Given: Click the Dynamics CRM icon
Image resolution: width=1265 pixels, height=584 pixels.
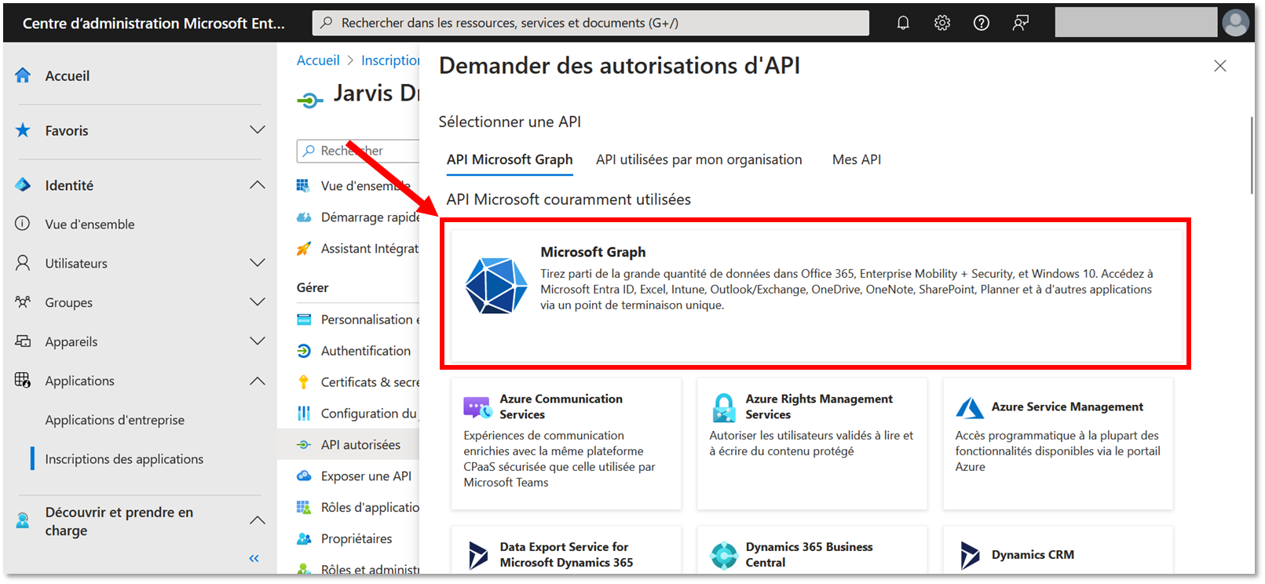Looking at the screenshot, I should (970, 555).
